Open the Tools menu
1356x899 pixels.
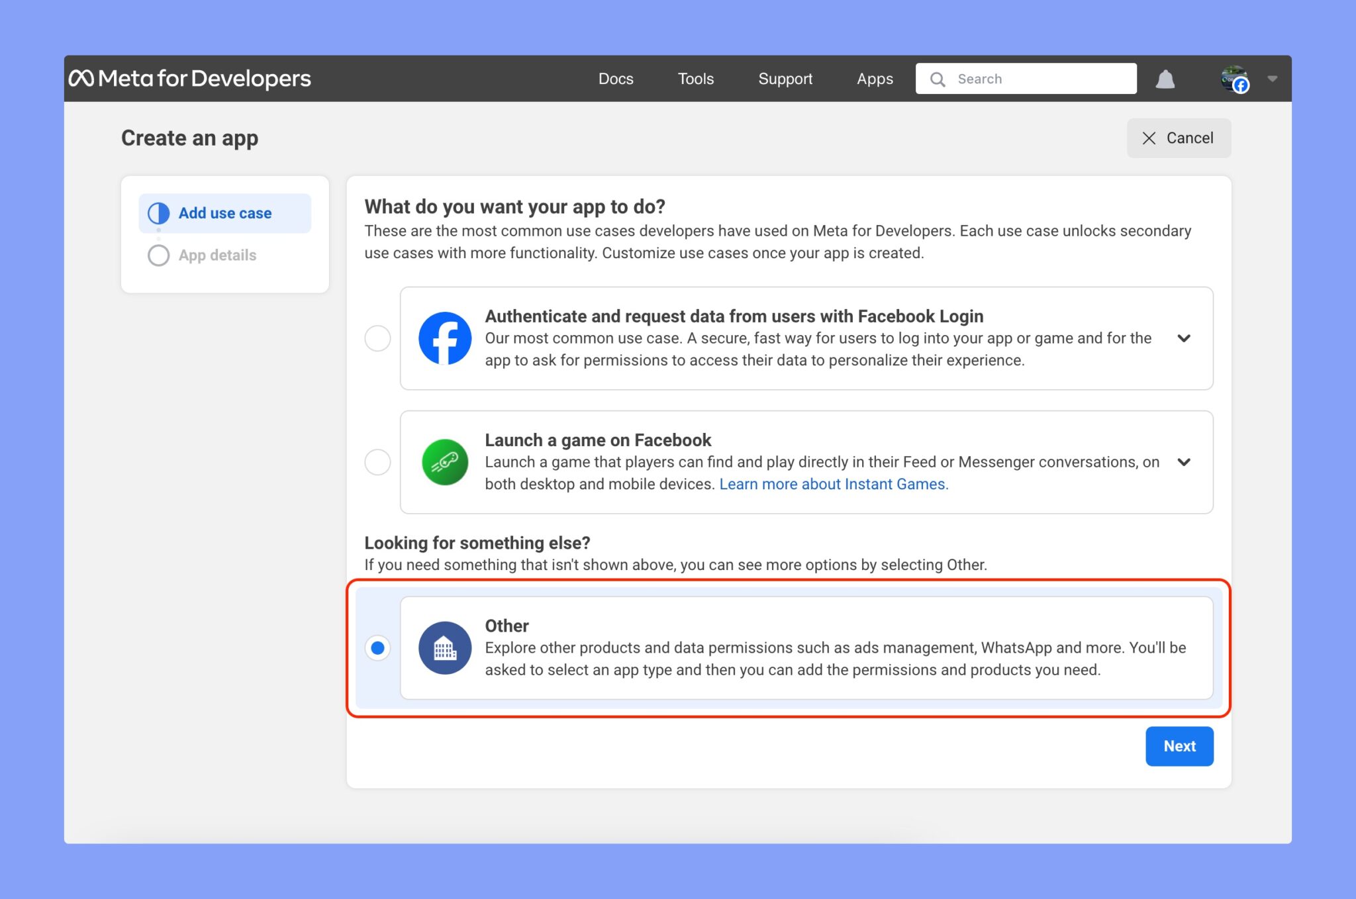(x=695, y=78)
